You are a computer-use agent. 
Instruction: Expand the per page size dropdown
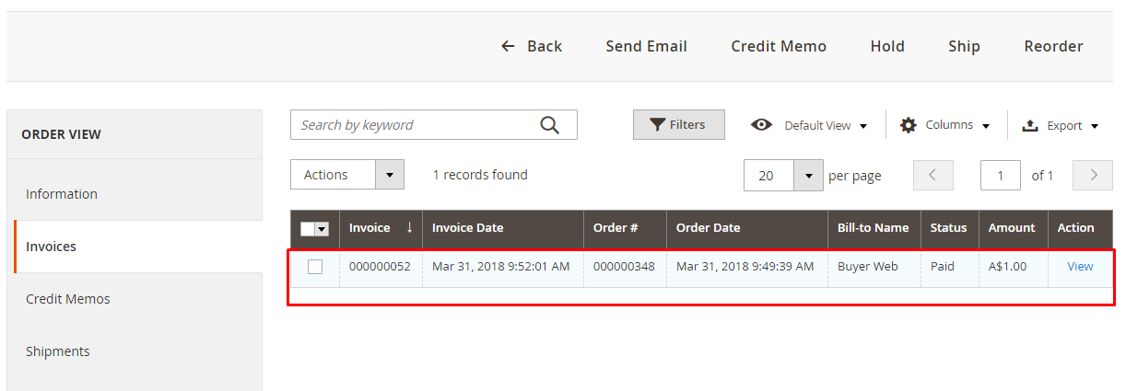(808, 175)
